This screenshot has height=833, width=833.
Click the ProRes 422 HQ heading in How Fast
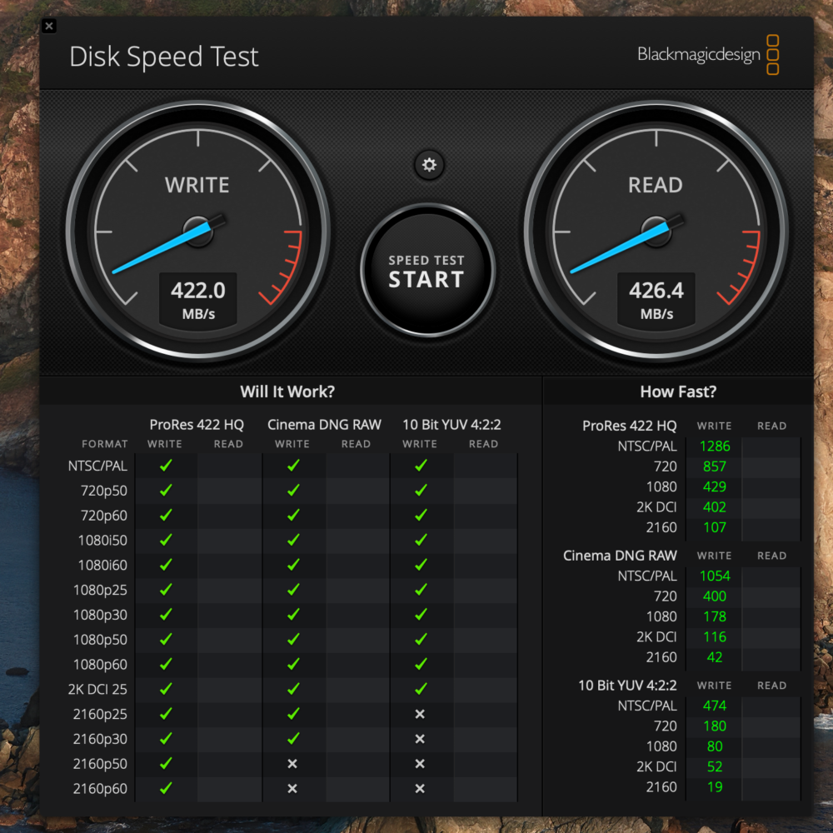click(630, 426)
